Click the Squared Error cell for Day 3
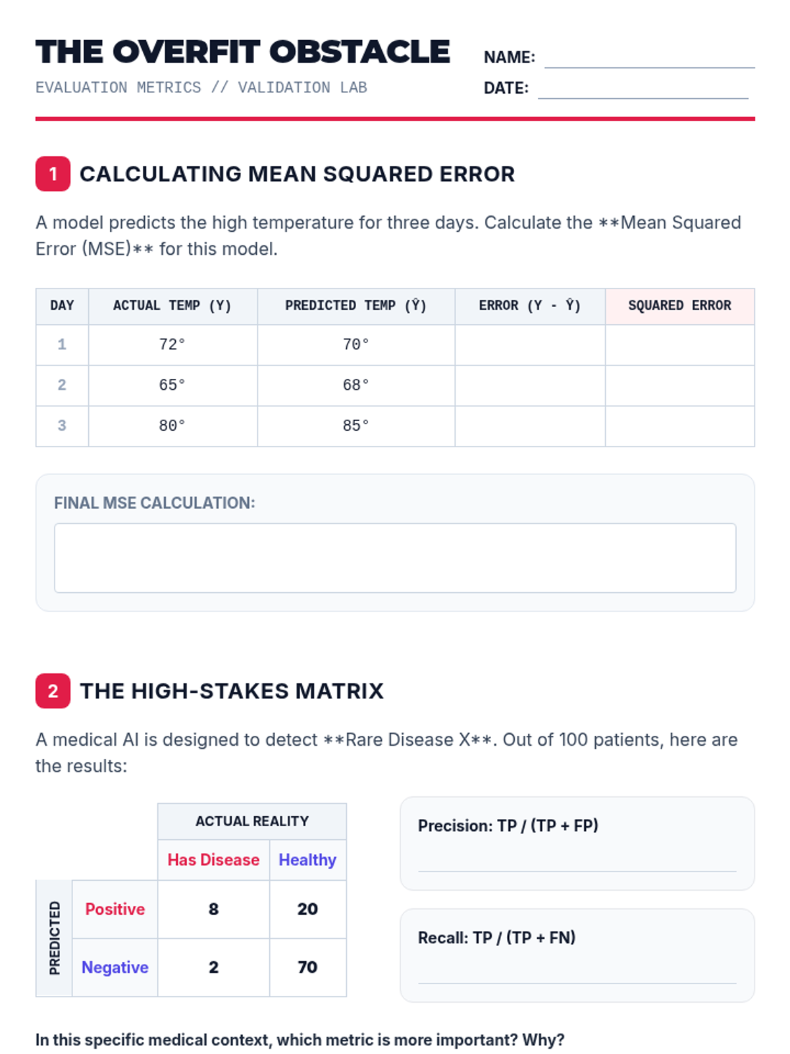This screenshot has height=1054, width=790. 679,426
